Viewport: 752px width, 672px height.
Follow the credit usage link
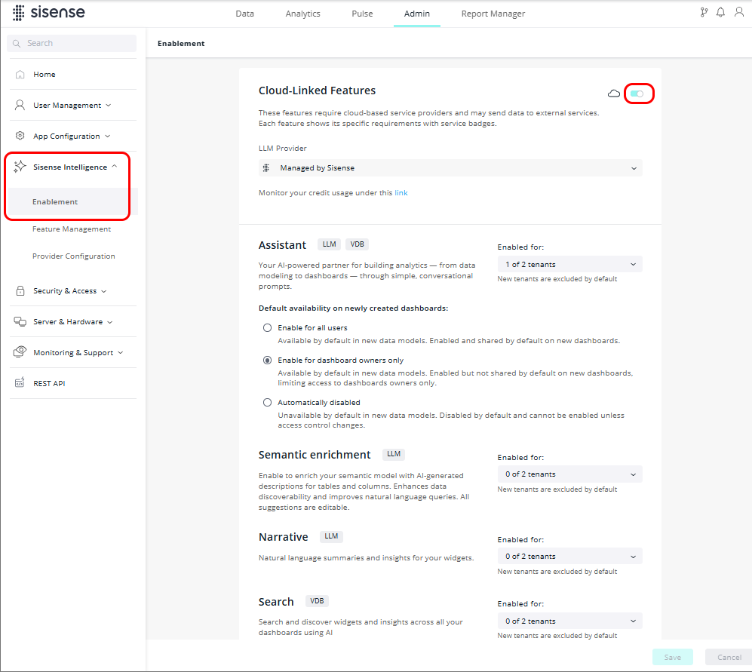(x=401, y=193)
